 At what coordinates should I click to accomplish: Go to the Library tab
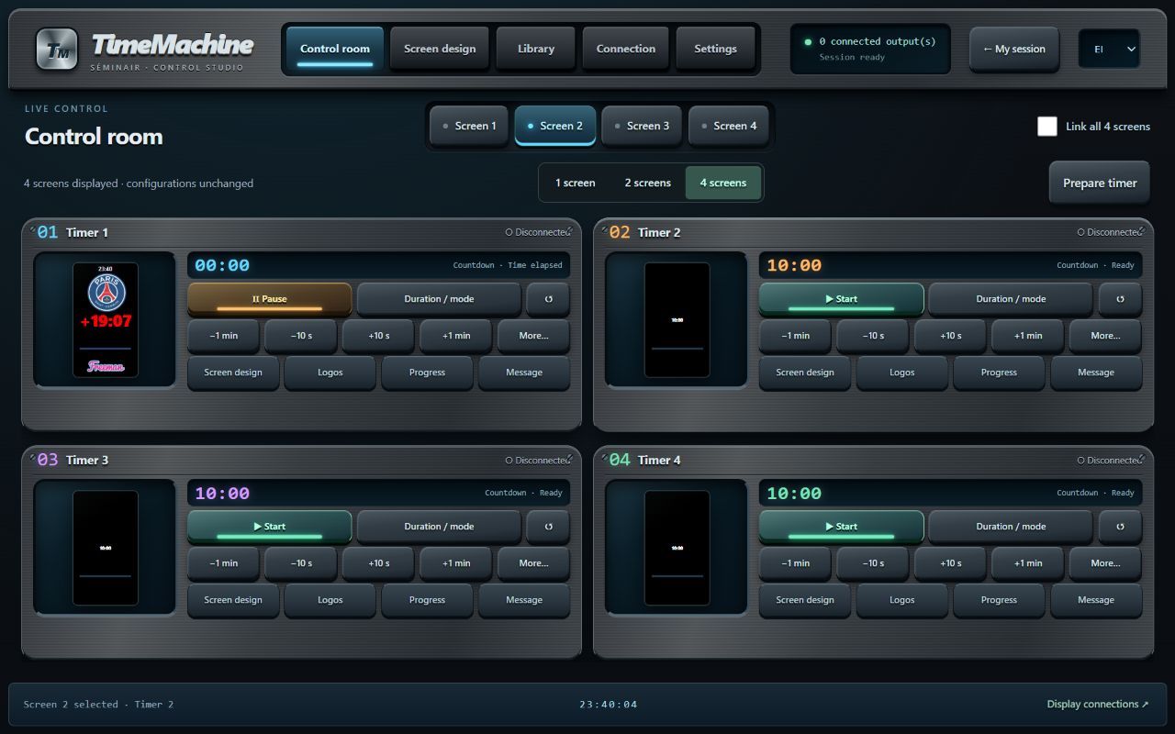[536, 49]
